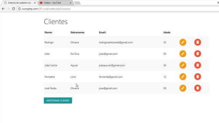
Task: Click age 25 in Rodrigo's row
Action: coord(165,42)
